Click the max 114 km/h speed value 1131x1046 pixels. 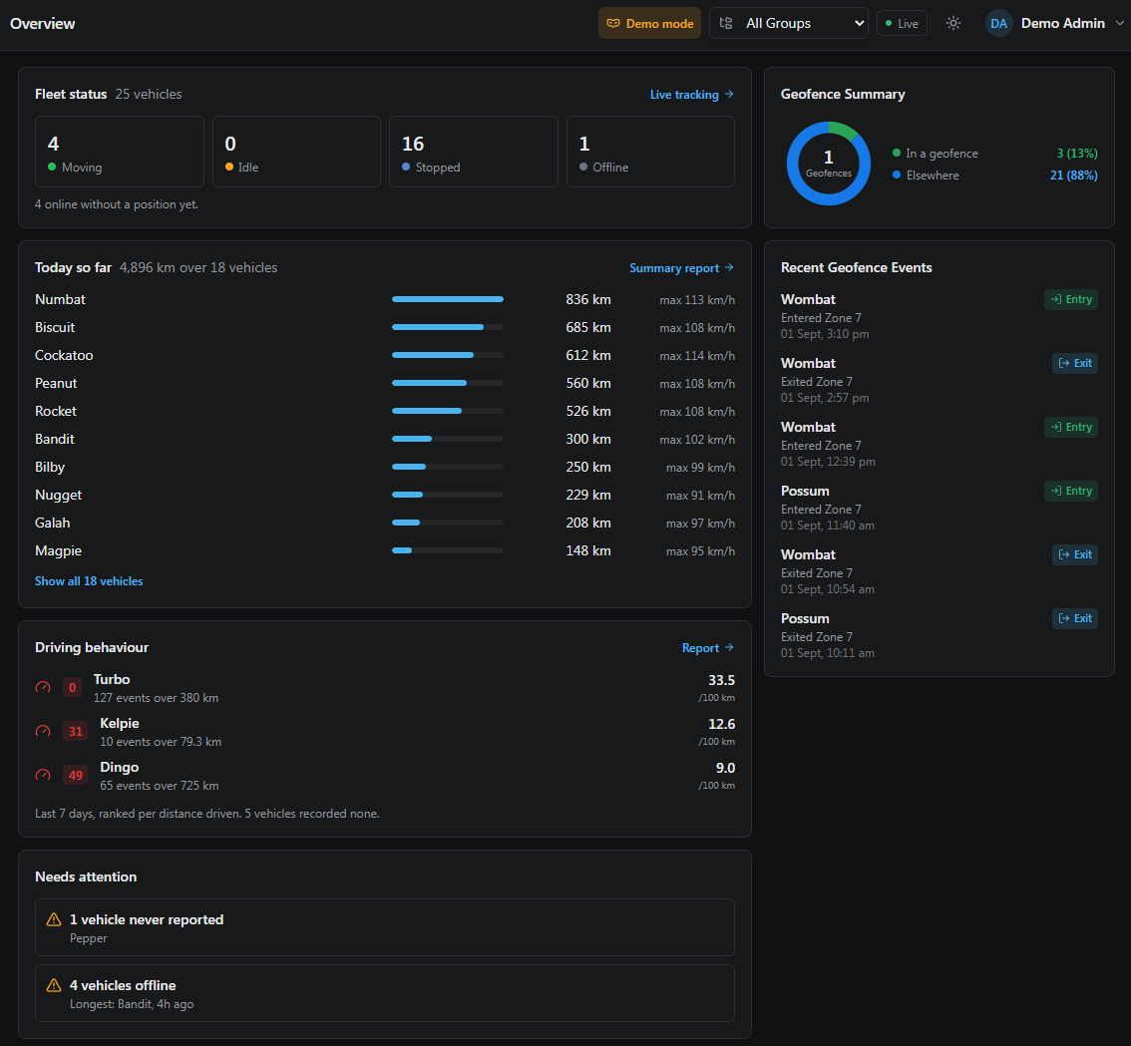pyautogui.click(x=697, y=356)
